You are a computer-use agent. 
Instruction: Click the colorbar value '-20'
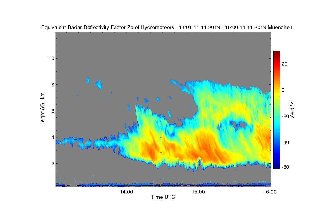285,116
